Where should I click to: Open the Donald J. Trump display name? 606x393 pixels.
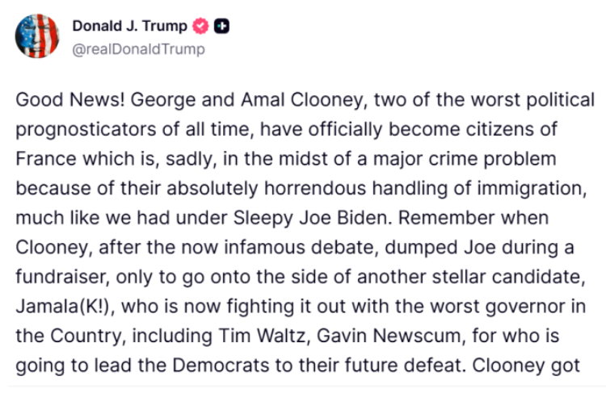tap(129, 27)
